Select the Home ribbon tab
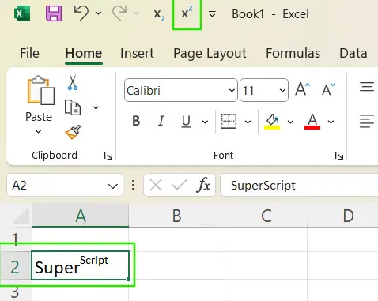Image resolution: width=378 pixels, height=301 pixels. coord(84,53)
